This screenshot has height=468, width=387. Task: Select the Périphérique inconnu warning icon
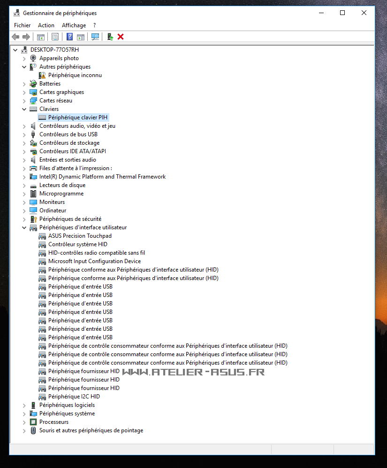[42, 75]
